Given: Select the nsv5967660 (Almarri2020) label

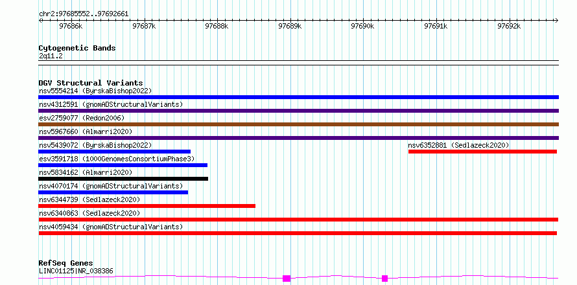Looking at the screenshot, I should click(x=86, y=131).
